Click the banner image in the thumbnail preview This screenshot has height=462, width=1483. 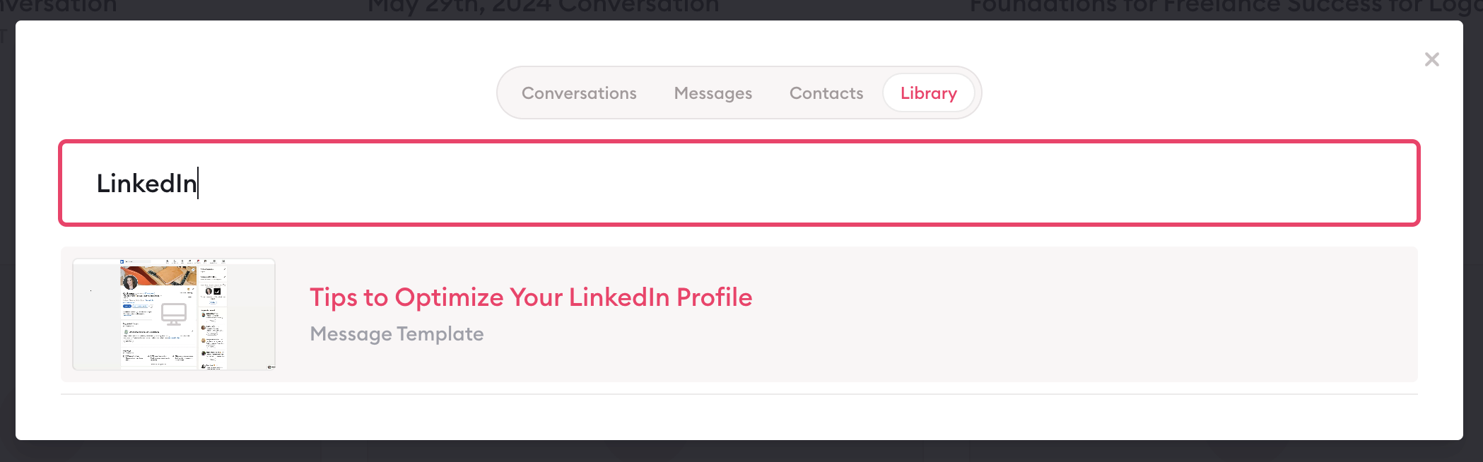(x=158, y=274)
